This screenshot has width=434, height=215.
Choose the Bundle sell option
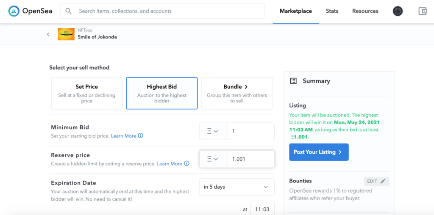[x=236, y=93]
